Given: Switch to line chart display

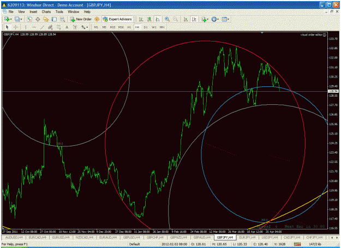Looking at the screenshot, I should (x=158, y=19).
